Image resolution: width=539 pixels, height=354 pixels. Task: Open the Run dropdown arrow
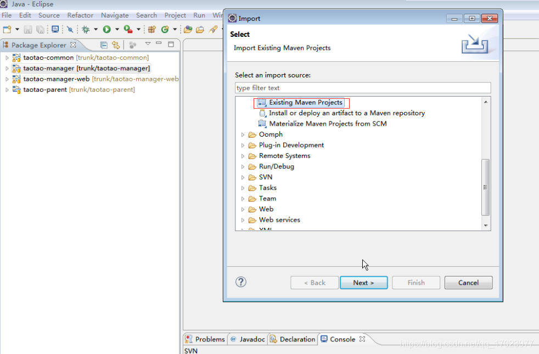[117, 30]
